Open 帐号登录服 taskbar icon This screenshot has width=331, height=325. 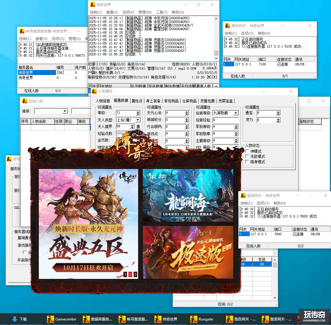click(133, 319)
